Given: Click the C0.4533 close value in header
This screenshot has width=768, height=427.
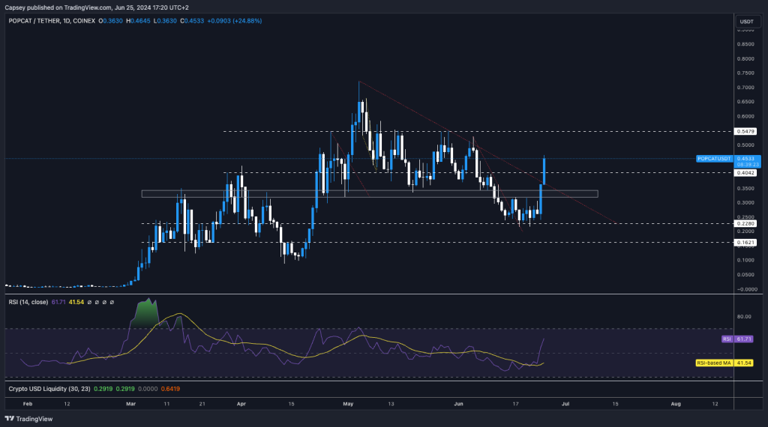Looking at the screenshot, I should tap(192, 21).
